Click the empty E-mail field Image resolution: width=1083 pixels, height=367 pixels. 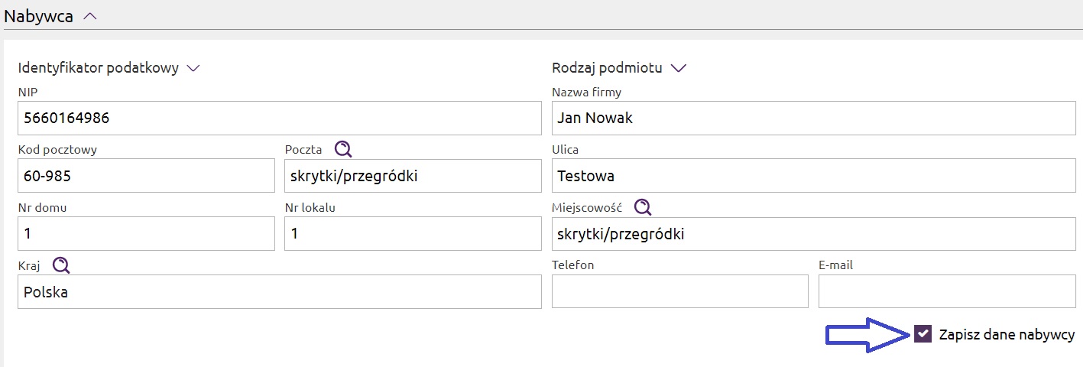point(947,291)
